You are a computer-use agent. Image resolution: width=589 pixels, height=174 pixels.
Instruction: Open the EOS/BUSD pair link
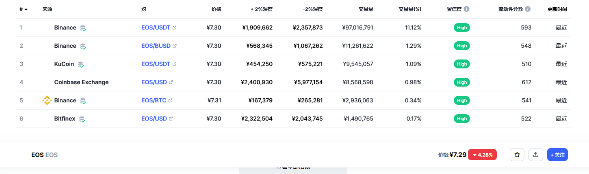tap(156, 46)
